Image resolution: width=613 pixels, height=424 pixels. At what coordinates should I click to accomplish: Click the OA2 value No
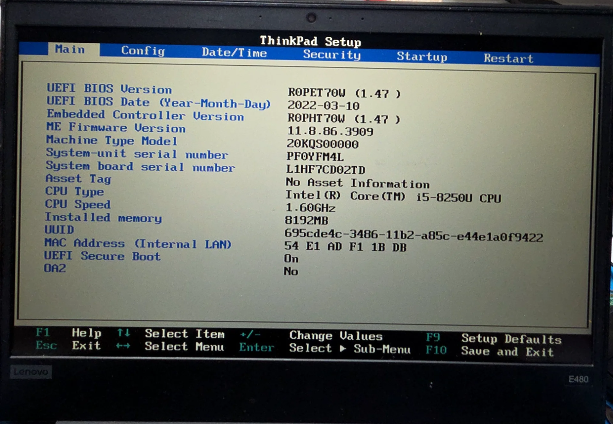point(291,271)
